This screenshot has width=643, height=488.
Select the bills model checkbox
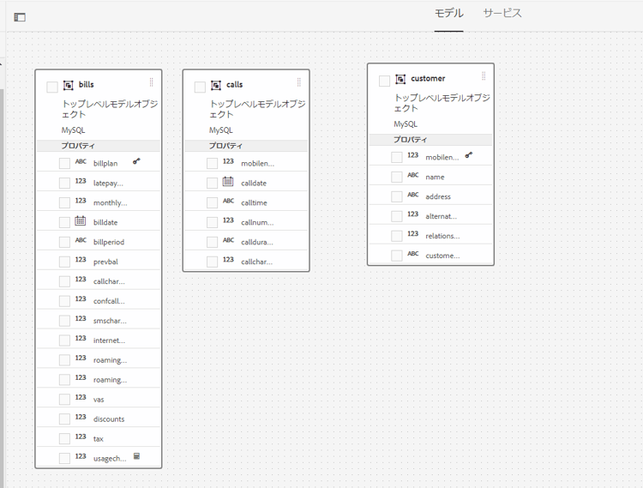[52, 87]
